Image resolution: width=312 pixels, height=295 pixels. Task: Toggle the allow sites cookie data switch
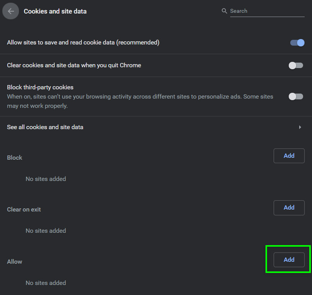(x=297, y=43)
